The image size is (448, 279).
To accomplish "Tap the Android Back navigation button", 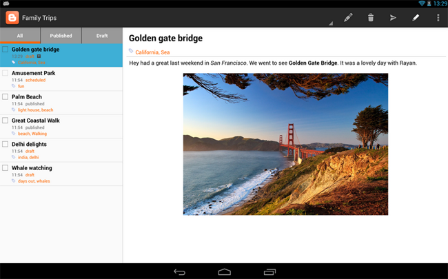I will 179,272.
